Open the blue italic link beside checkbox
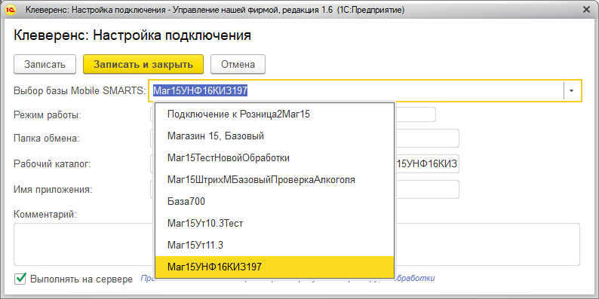 tap(416, 279)
